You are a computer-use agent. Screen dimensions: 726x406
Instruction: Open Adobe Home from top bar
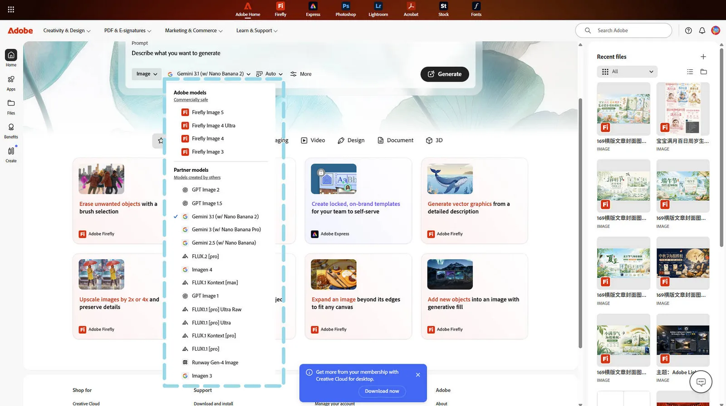(248, 10)
